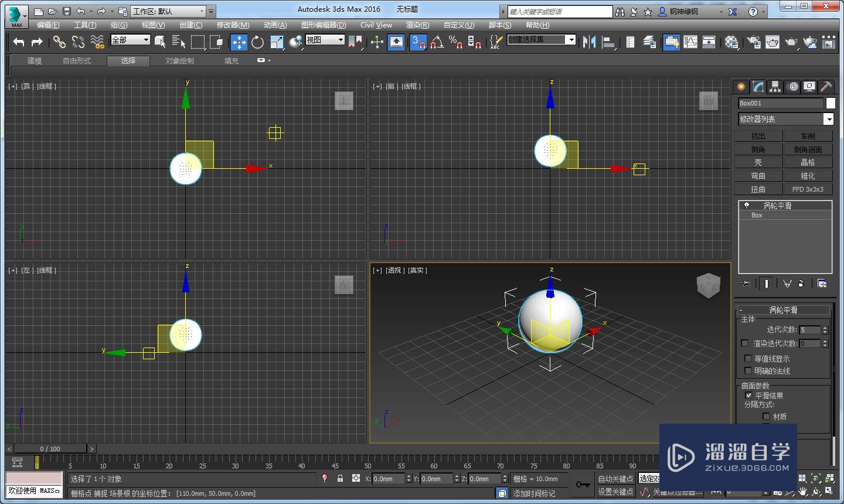The height and width of the screenshot is (504, 844).
Task: Enable 渲染迭代次数 checkbox
Action: 744,343
